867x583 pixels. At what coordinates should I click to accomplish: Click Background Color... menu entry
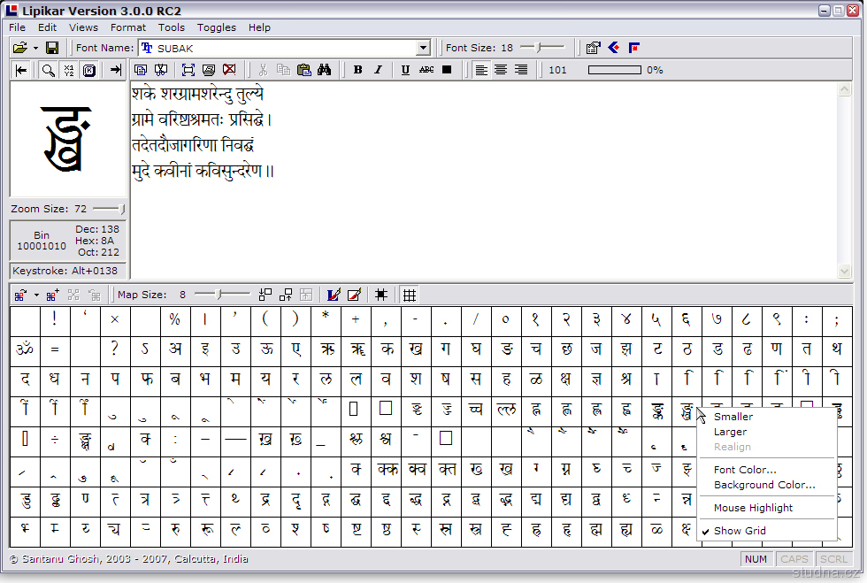click(x=764, y=485)
